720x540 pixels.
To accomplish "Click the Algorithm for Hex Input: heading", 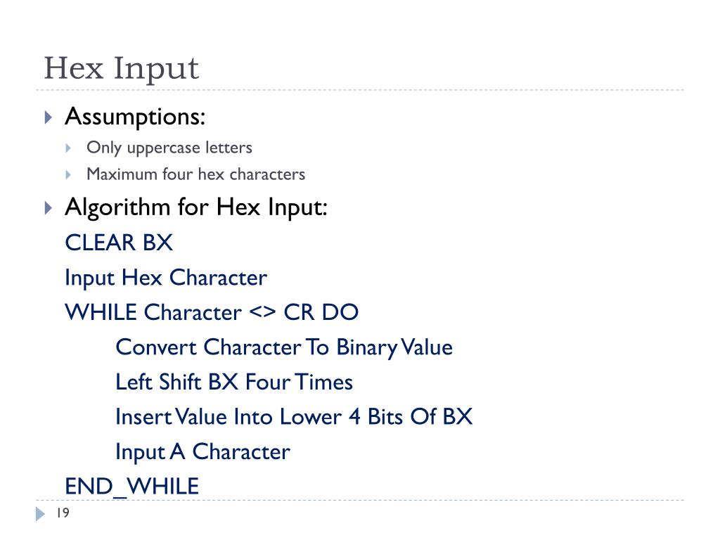I will (196, 207).
